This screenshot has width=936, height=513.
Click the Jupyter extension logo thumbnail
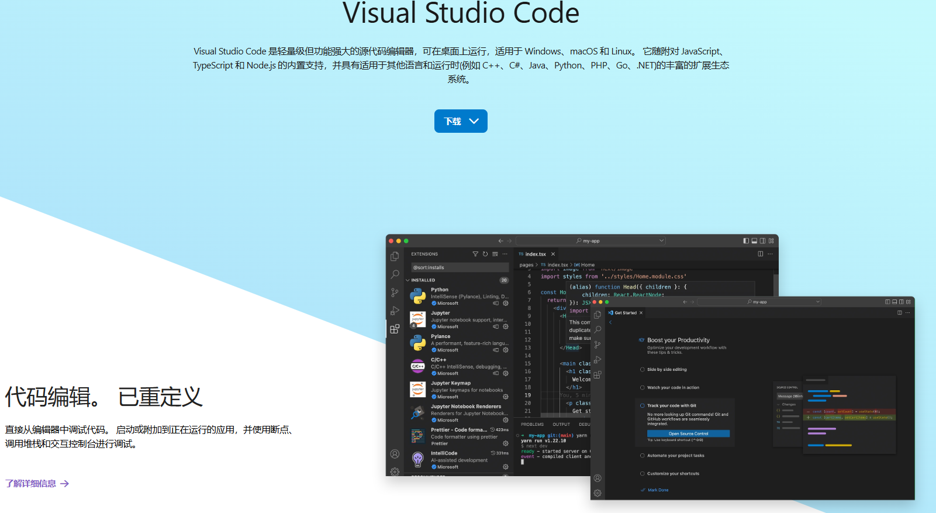(x=418, y=319)
